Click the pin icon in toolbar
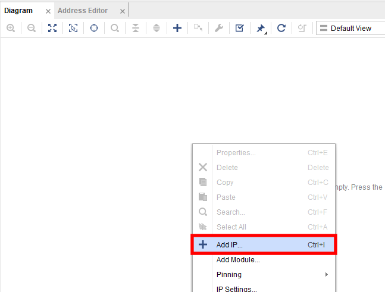This screenshot has height=292, width=385. click(x=261, y=29)
